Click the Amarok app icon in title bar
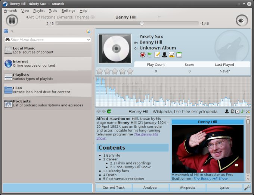The height and width of the screenshot is (195, 254). [x=5, y=4]
